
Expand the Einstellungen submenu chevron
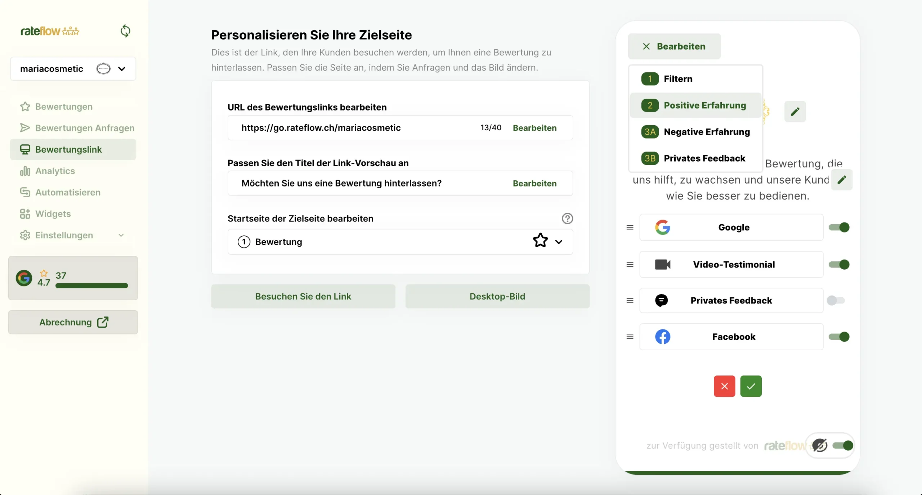click(x=121, y=235)
